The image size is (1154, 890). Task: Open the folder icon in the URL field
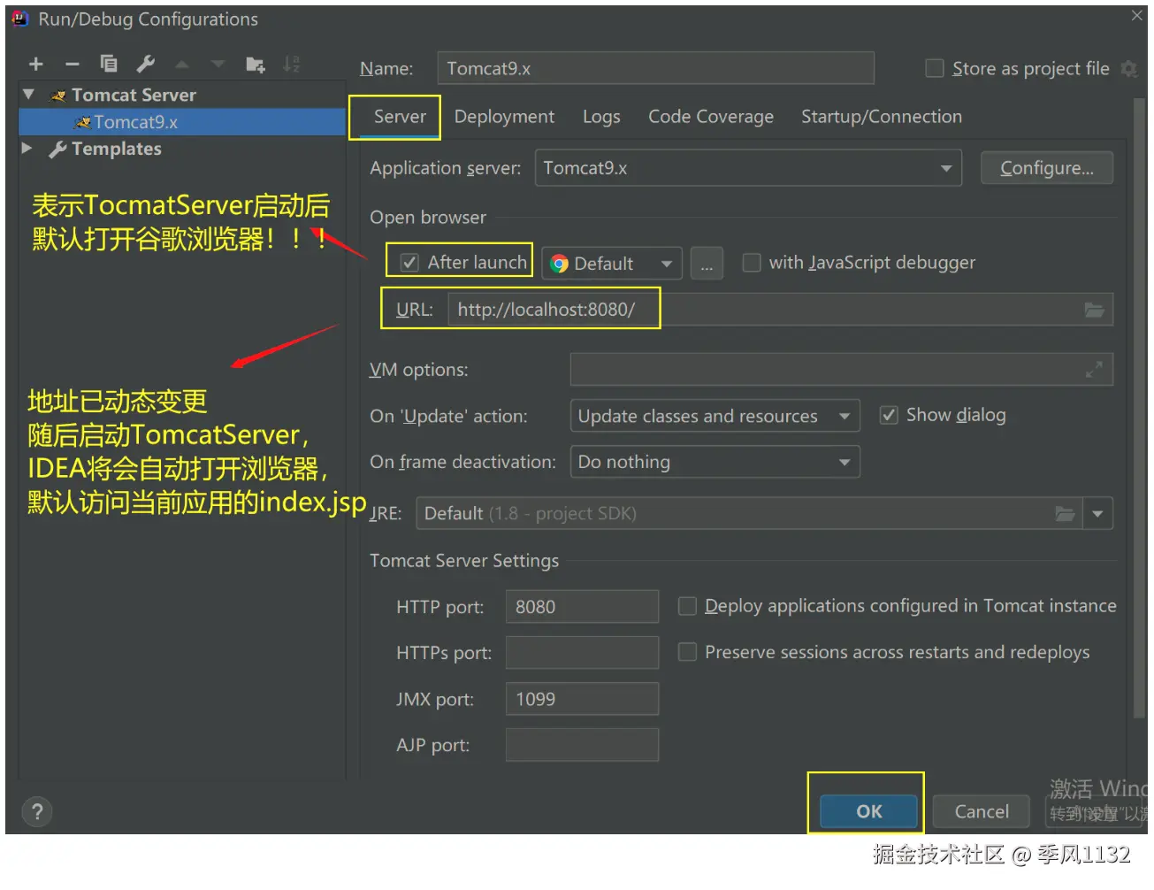(x=1095, y=310)
